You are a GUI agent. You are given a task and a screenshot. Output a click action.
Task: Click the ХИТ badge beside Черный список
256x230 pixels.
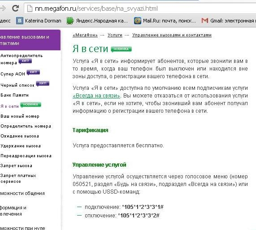click(x=43, y=84)
